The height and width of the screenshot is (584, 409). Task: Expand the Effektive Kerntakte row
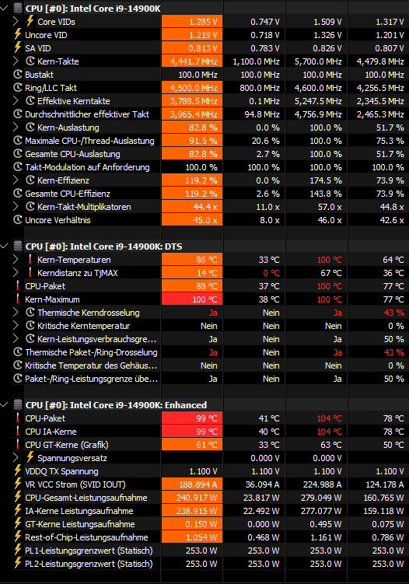[x=16, y=101]
